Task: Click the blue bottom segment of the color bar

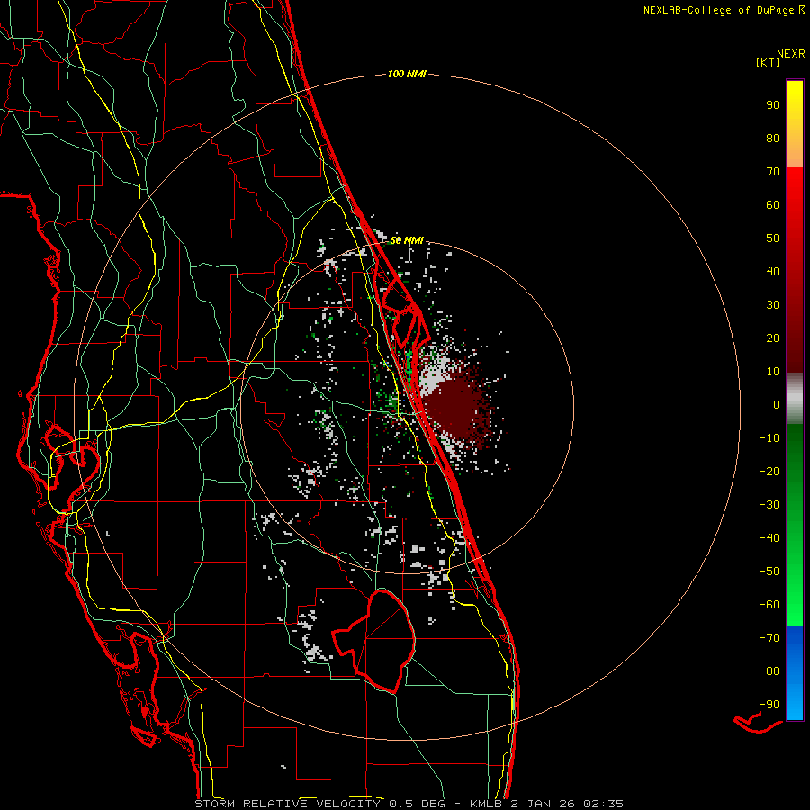Action: click(795, 673)
